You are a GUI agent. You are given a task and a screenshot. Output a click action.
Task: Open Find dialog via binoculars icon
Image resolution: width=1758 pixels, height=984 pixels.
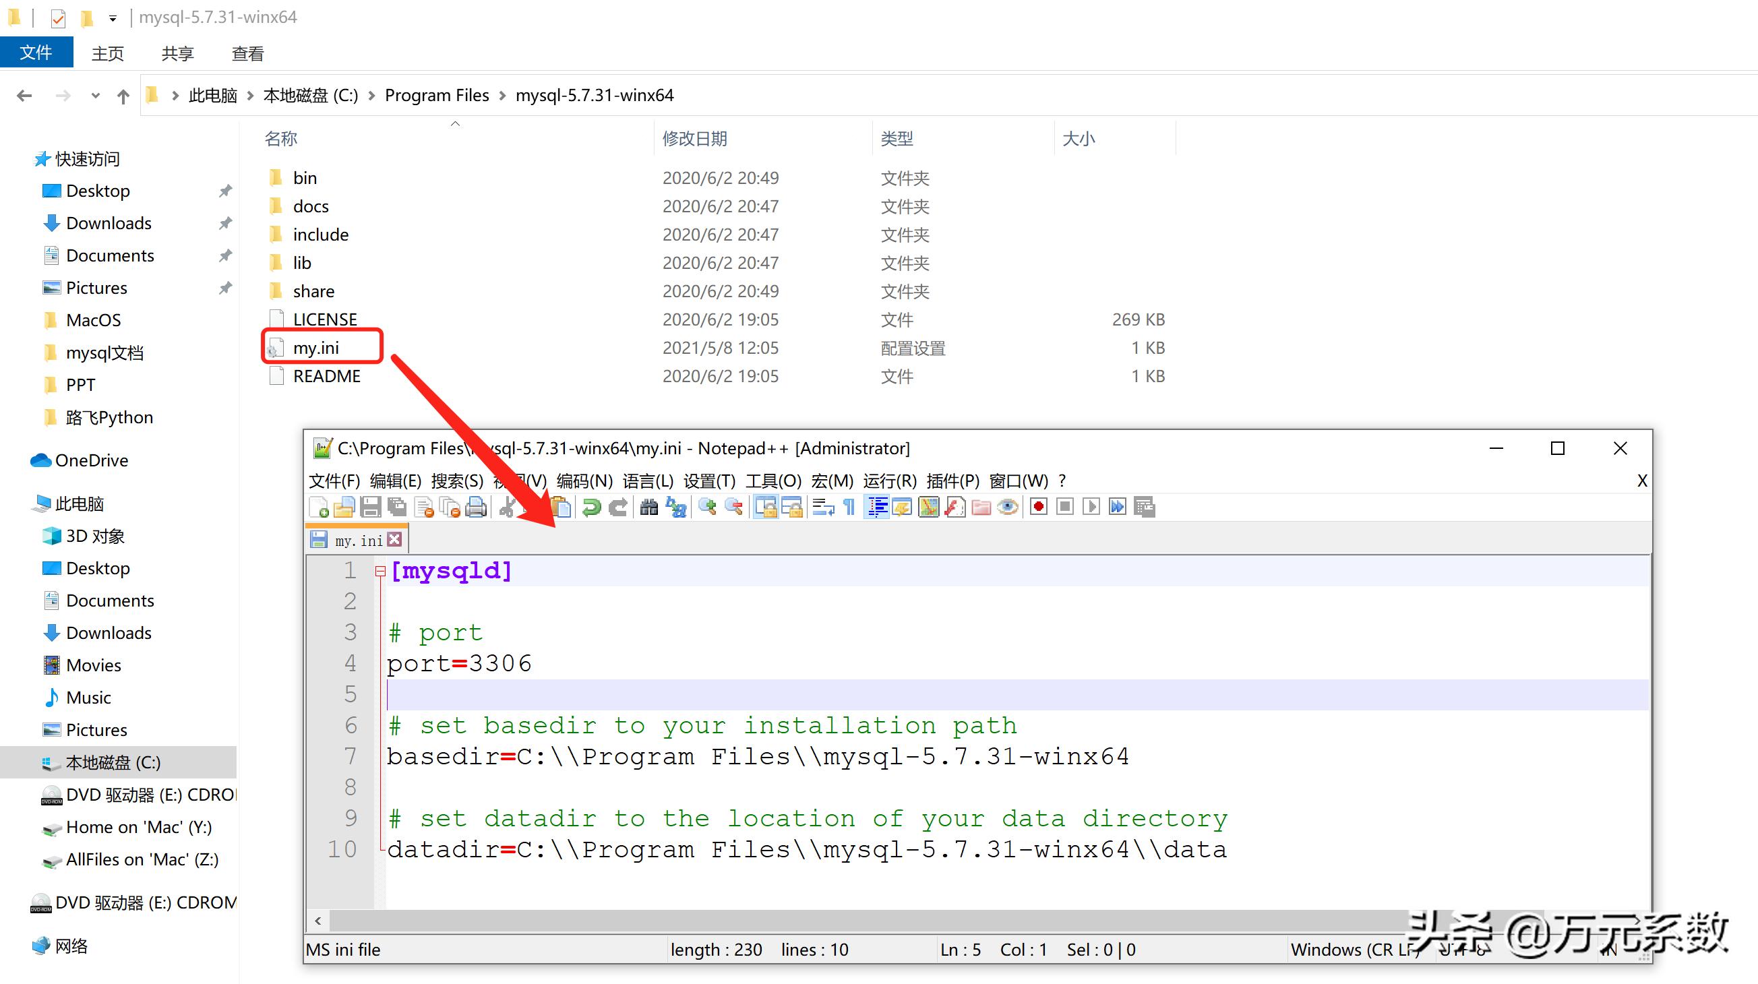tap(650, 506)
